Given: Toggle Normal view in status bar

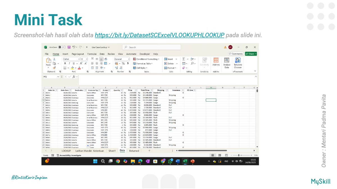Looking at the screenshot, I should click(213, 155).
